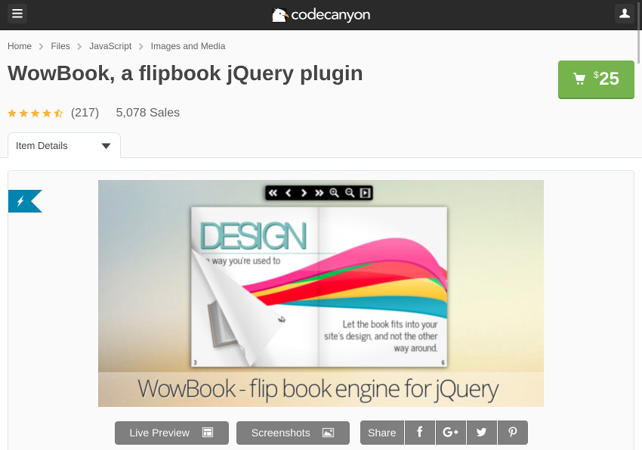The image size is (642, 450).
Task: Click zoom in magnifier in preview
Action: (x=334, y=193)
